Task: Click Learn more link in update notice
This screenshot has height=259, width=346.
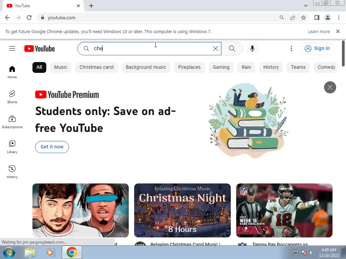Action: coord(319,31)
